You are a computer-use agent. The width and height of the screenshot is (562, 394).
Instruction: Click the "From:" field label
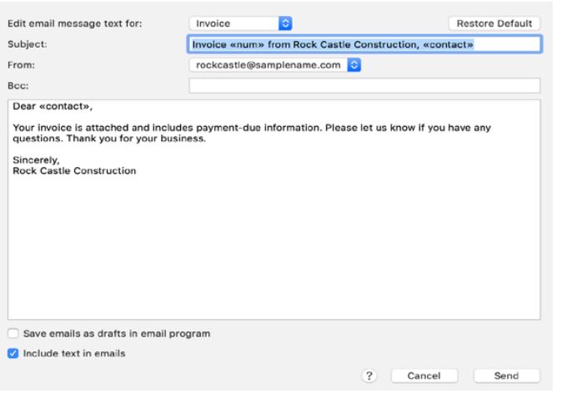coord(23,63)
